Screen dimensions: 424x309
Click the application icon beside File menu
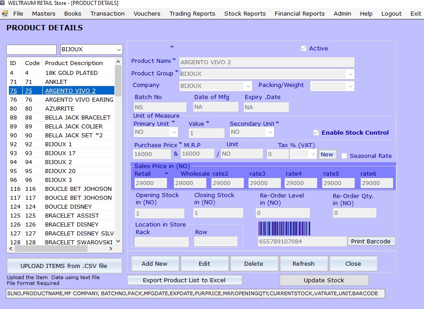4,13
